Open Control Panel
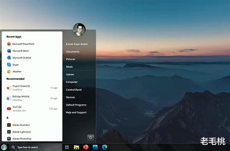Image resolution: width=230 pixels, height=151 pixels. pos(74,90)
